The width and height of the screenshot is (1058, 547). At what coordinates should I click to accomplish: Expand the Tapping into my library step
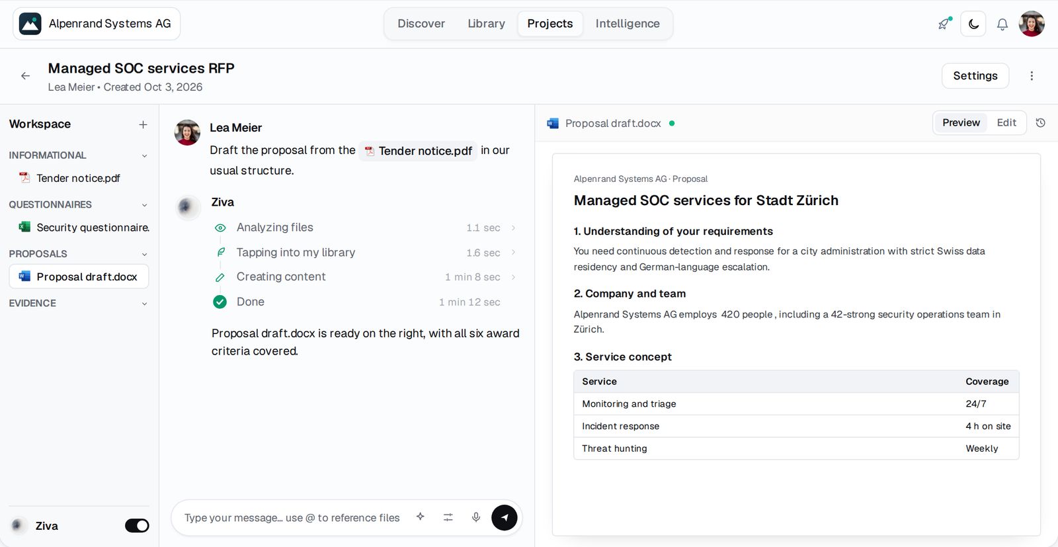514,253
